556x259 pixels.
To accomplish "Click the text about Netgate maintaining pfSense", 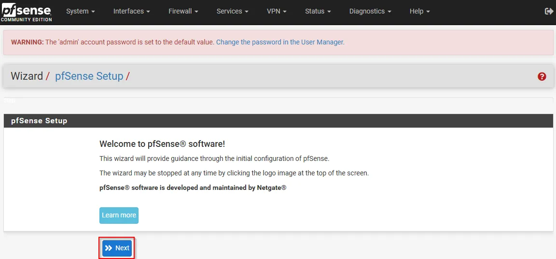I will [193, 188].
